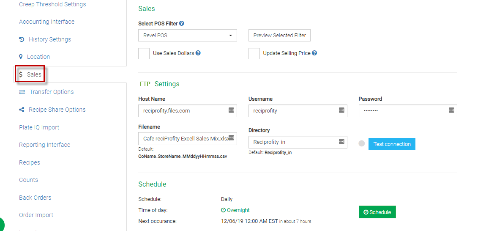Open the Revel POS filter dropdown

tap(187, 36)
